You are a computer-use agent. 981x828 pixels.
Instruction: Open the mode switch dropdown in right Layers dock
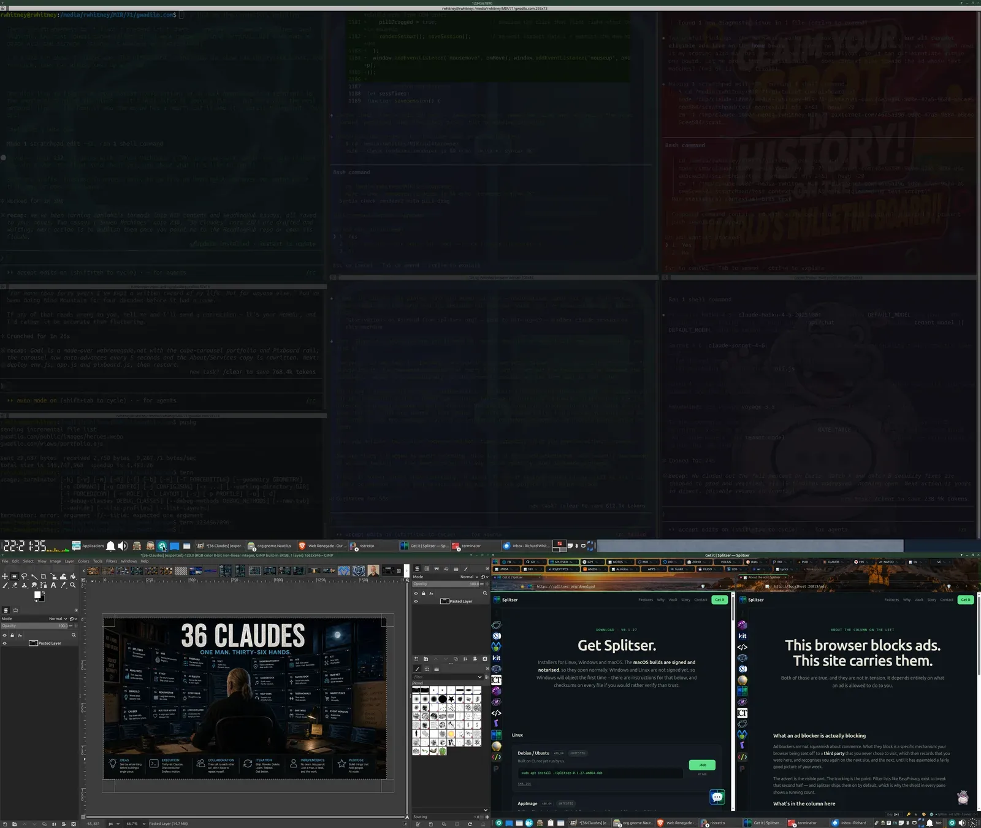pos(484,577)
